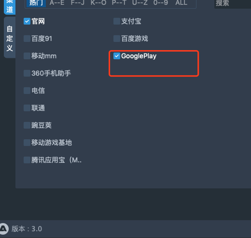Open the 自定义 side tab

pos(10,39)
